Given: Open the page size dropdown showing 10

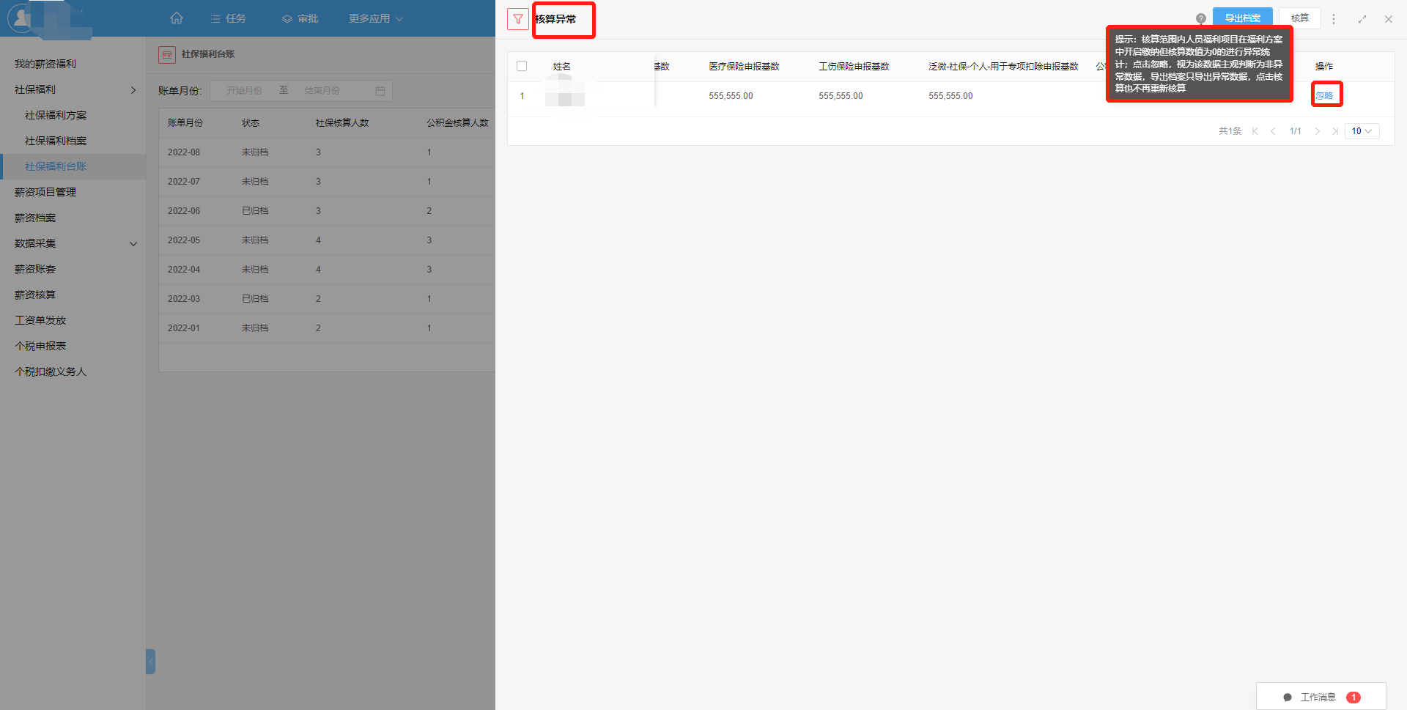Looking at the screenshot, I should coord(1362,131).
